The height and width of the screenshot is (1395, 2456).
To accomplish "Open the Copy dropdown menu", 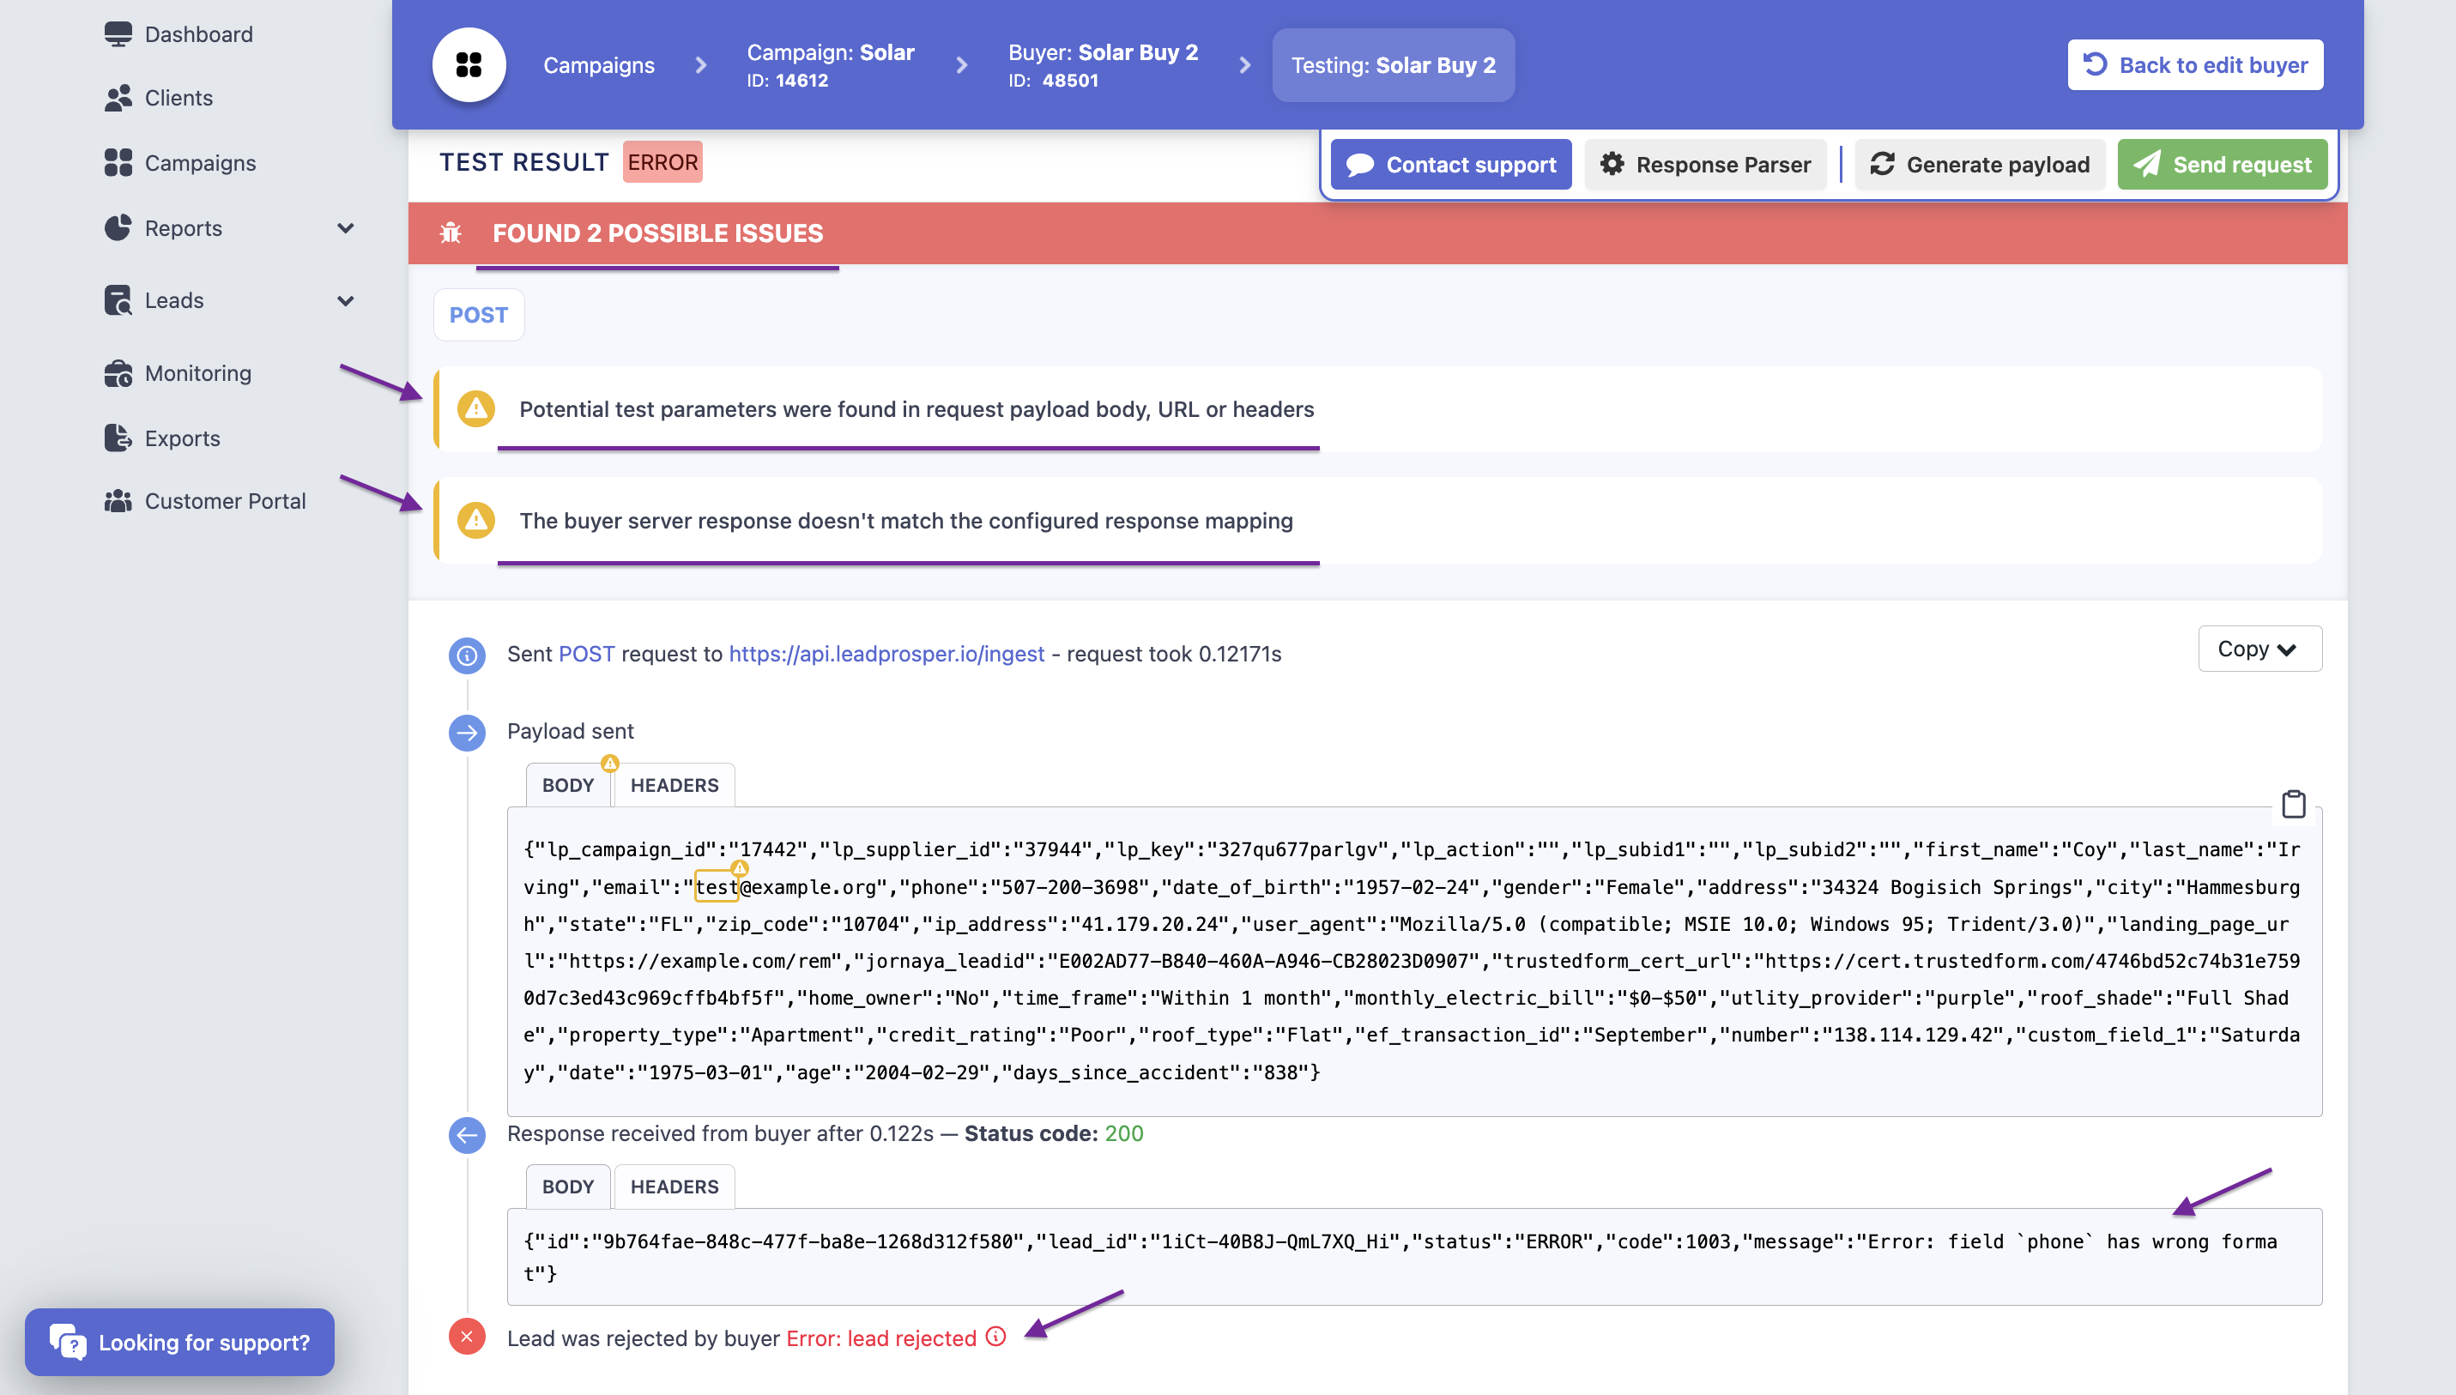I will coord(2259,649).
